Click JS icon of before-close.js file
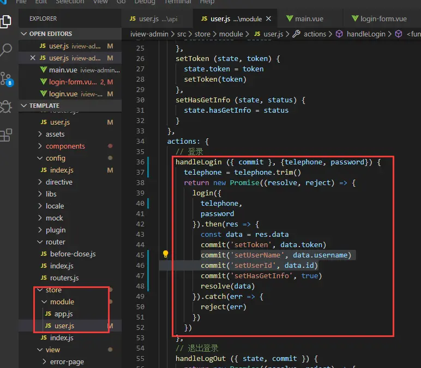This screenshot has height=368, width=421. click(x=44, y=254)
